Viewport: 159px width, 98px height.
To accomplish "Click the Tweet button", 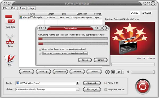I will tap(147, 13).
